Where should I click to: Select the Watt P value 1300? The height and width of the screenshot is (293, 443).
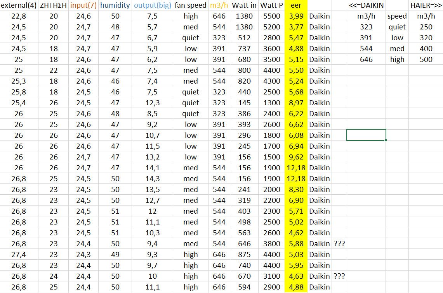tap(271, 103)
